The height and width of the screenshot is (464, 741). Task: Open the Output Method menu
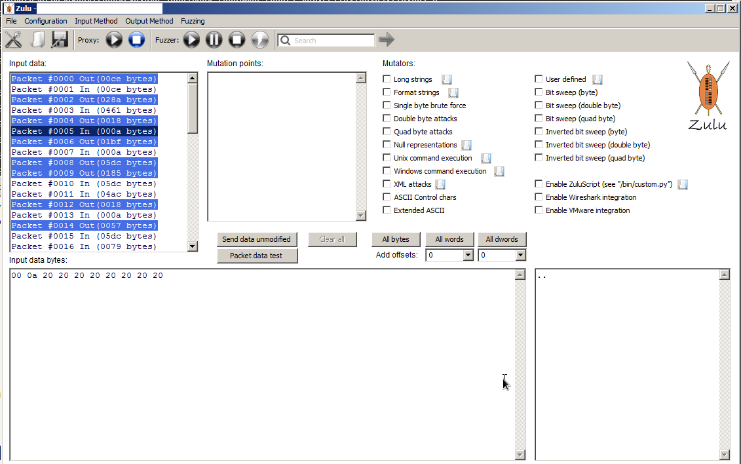coord(149,21)
